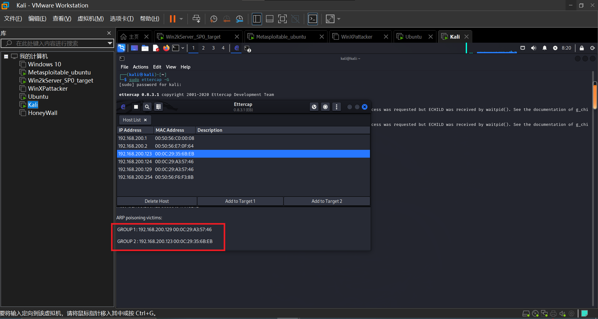Open terminal emulator from the Kali panel
598x319 pixels.
[x=176, y=48]
